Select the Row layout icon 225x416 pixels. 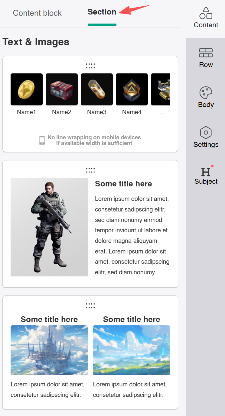coord(206,53)
